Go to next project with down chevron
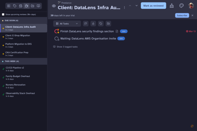This screenshot has width=197, height=131. tap(136, 6)
